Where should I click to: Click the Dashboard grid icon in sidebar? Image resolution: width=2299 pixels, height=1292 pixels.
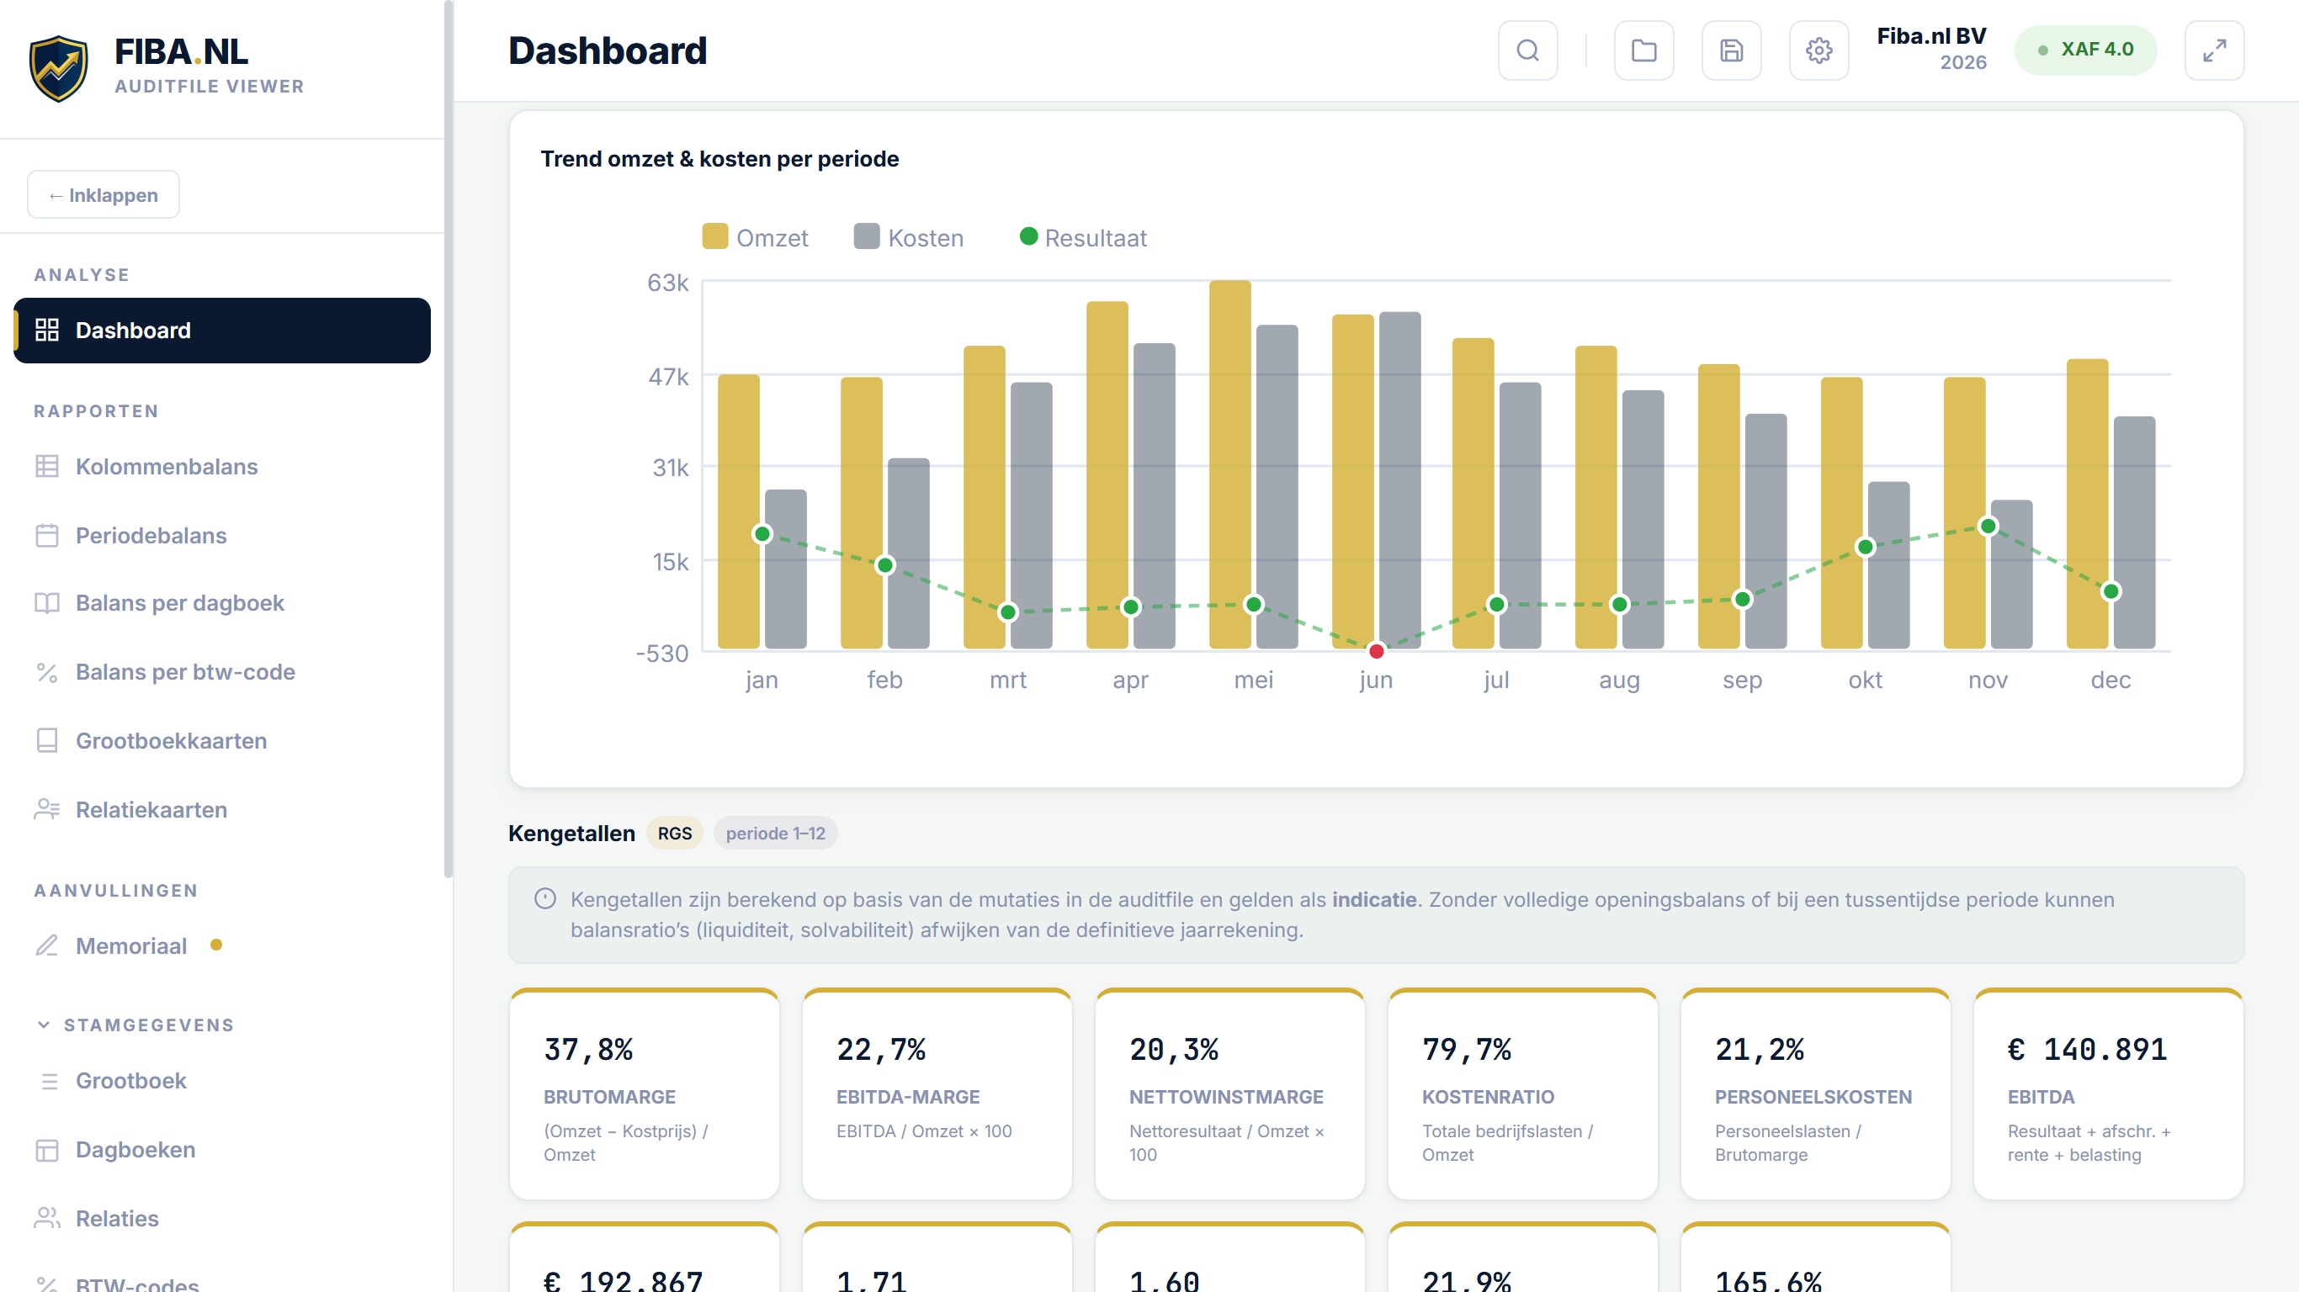pos(47,330)
